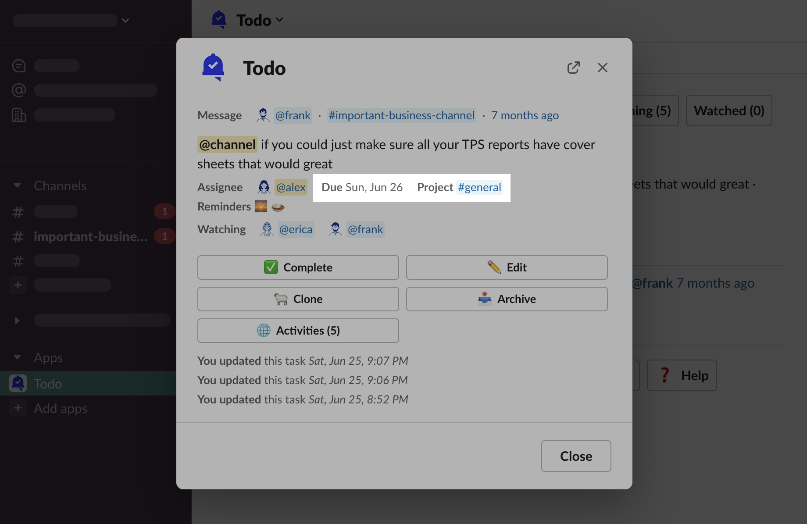
Task: Select the important-business channel in the sidebar
Action: (90, 237)
